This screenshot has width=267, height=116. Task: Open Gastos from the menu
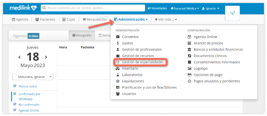(x=127, y=43)
